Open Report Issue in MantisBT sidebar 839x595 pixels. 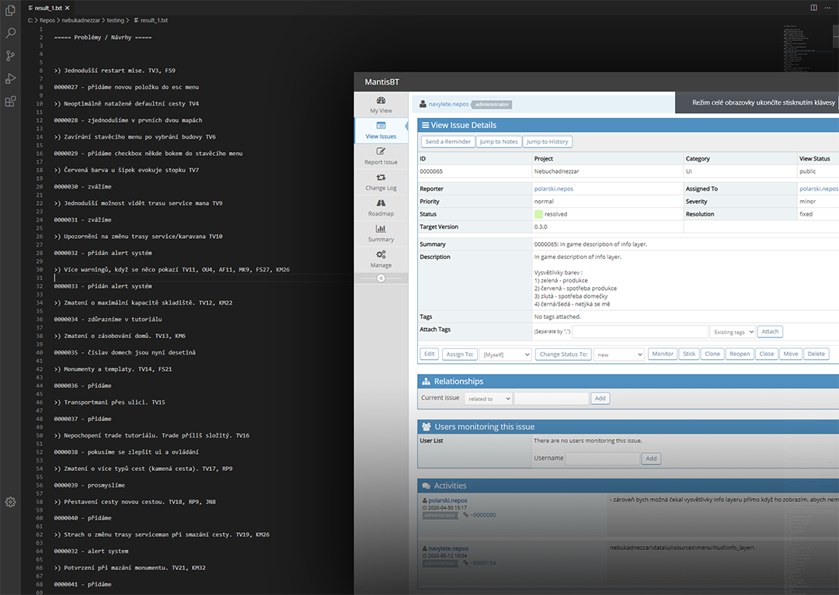pos(381,156)
